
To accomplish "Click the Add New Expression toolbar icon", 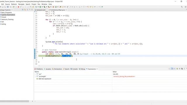I will pyautogui.click(x=177, y=69).
